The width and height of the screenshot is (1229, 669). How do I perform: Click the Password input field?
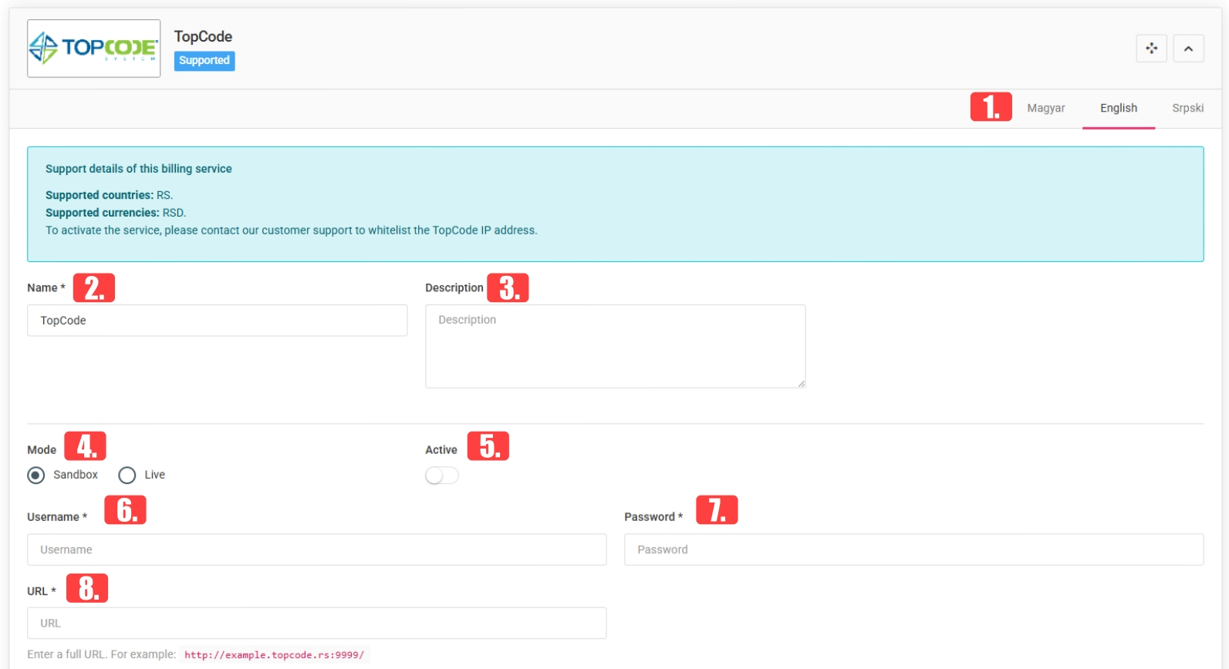click(x=913, y=550)
